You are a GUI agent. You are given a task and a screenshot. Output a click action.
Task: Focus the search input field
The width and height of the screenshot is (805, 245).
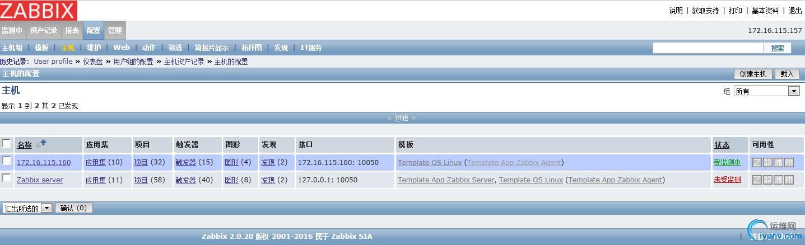(708, 48)
